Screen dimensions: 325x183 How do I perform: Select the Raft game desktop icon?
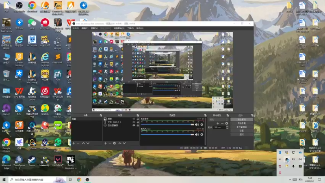58,76
